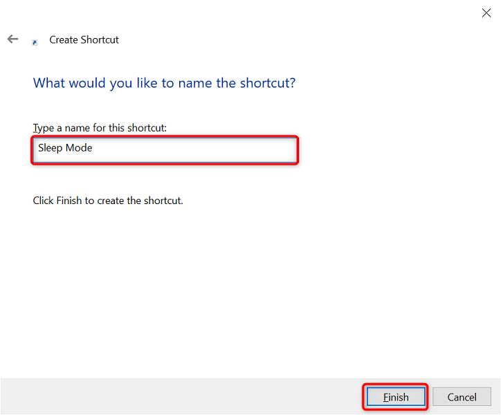This screenshot has width=501, height=415.
Task: Click "shortcut?" at the end of the heading
Action: [x=267, y=83]
